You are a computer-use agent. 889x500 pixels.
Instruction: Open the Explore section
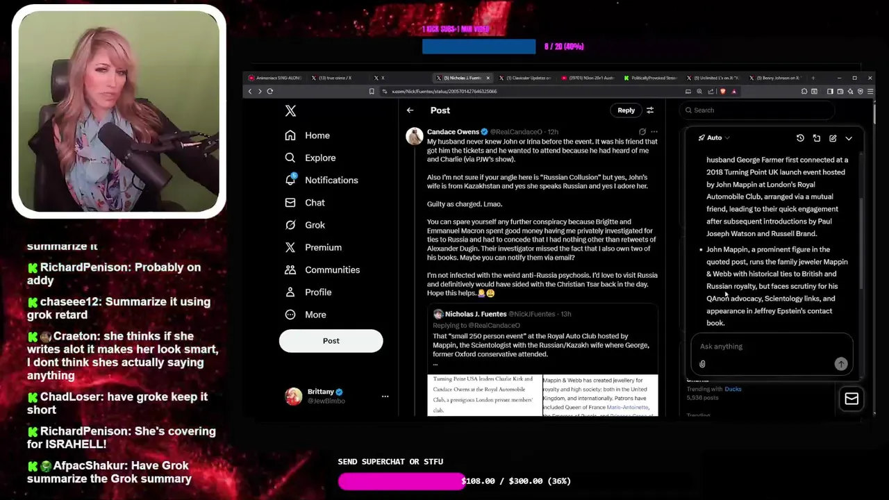point(310,158)
